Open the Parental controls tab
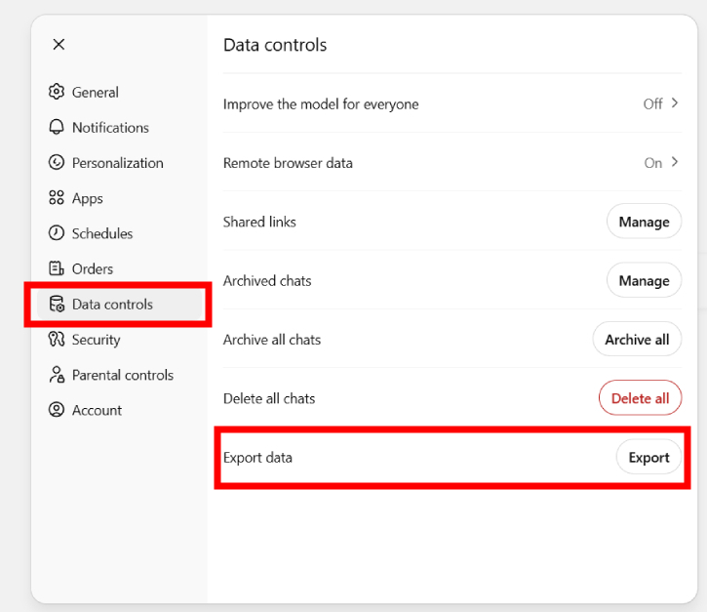707x612 pixels. coord(122,375)
